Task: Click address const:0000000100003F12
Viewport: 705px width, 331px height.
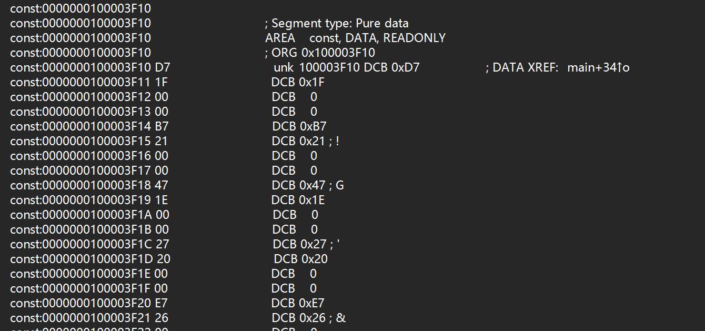Action: point(80,97)
